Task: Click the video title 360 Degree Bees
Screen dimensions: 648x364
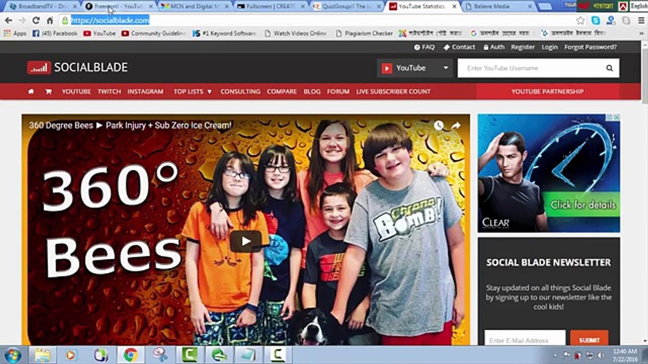Action: 130,125
